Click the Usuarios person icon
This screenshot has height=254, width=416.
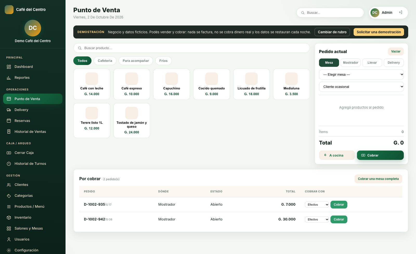click(9, 239)
